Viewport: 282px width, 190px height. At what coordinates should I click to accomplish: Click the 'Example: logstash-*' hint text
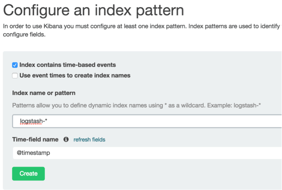pos(234,105)
